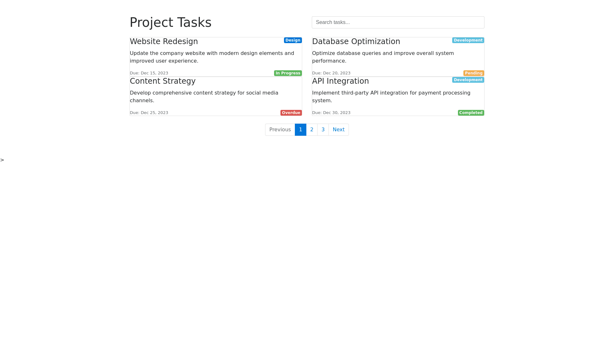The width and height of the screenshot is (614, 345).
Task: Click the Search tasks input field
Action: (398, 22)
